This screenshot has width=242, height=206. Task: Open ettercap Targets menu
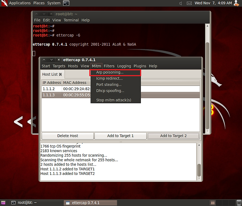point(59,66)
